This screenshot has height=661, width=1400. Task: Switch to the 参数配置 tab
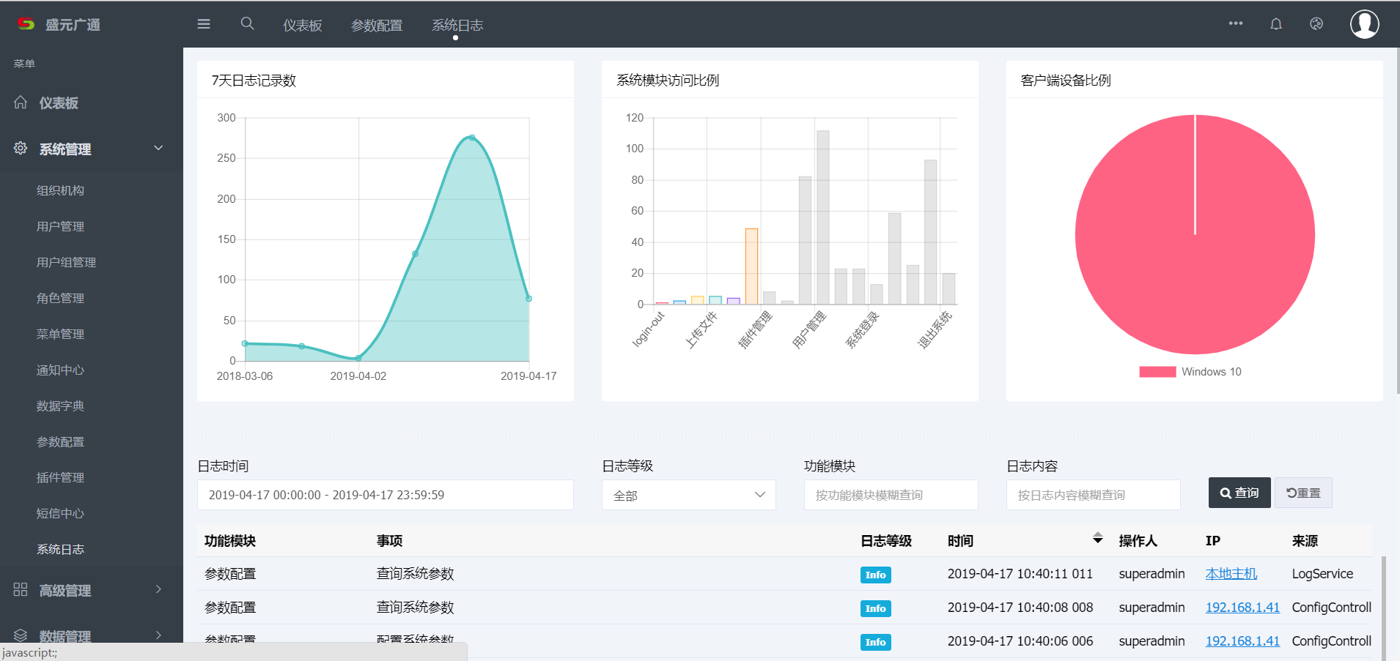(x=377, y=24)
